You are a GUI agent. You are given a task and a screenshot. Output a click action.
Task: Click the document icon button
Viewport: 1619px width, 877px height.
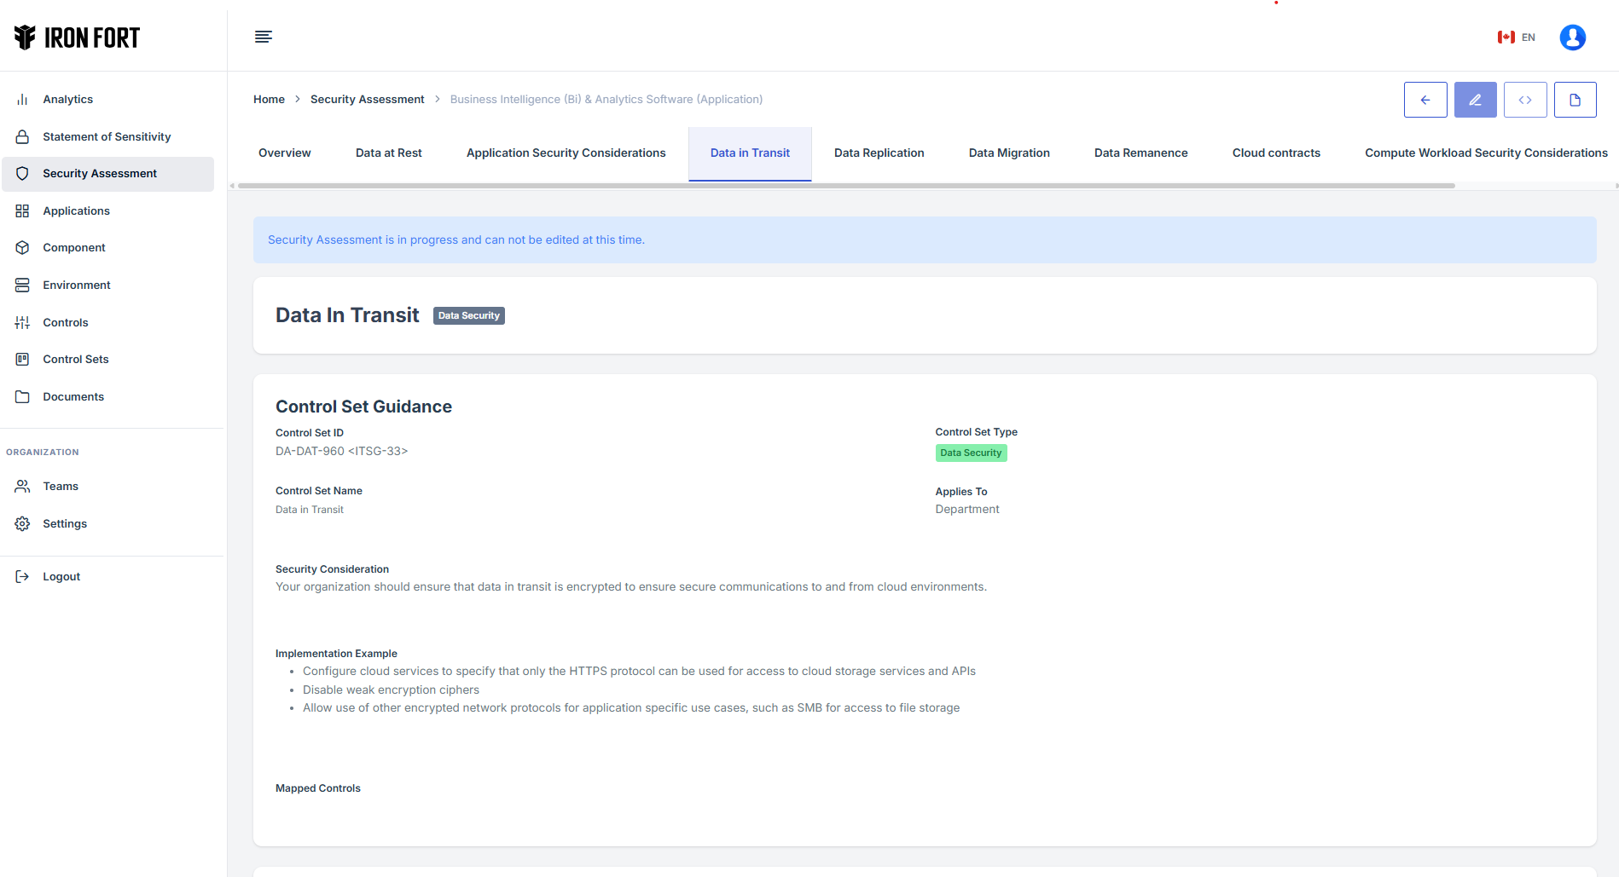[1575, 100]
